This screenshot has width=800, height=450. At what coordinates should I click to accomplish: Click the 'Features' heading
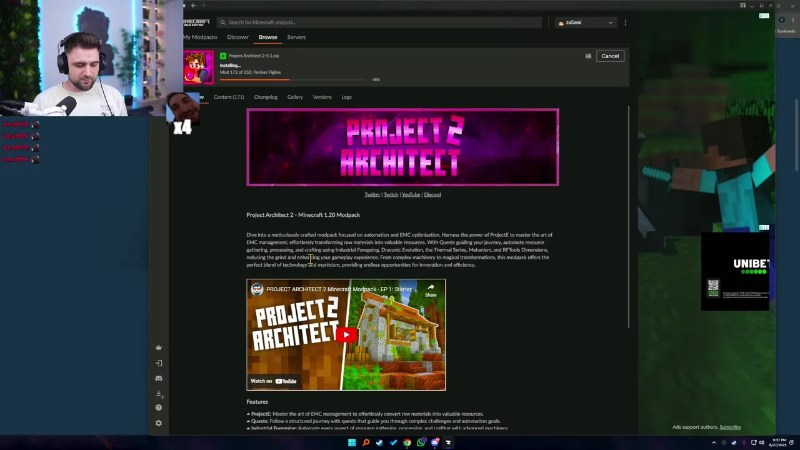pos(257,402)
